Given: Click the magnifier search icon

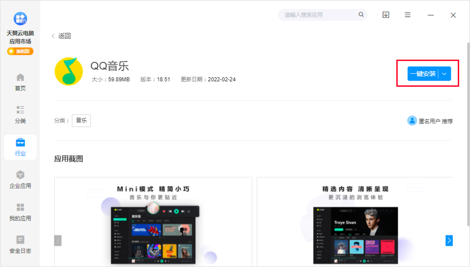Looking at the screenshot, I should coord(361,15).
